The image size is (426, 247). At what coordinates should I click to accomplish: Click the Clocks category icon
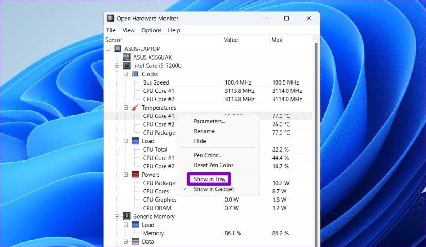click(135, 74)
